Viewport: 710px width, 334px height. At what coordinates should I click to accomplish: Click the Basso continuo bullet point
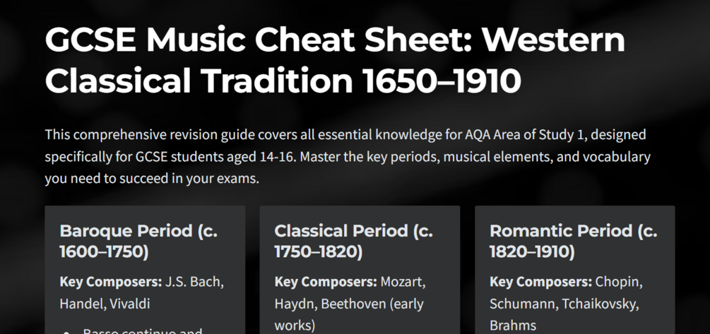point(143,330)
